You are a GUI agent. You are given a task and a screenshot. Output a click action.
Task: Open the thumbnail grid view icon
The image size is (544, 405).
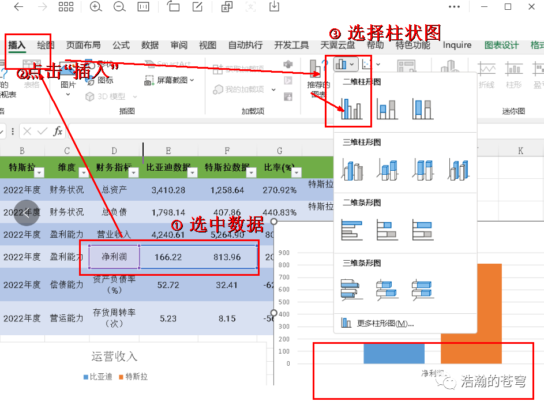coord(66,6)
